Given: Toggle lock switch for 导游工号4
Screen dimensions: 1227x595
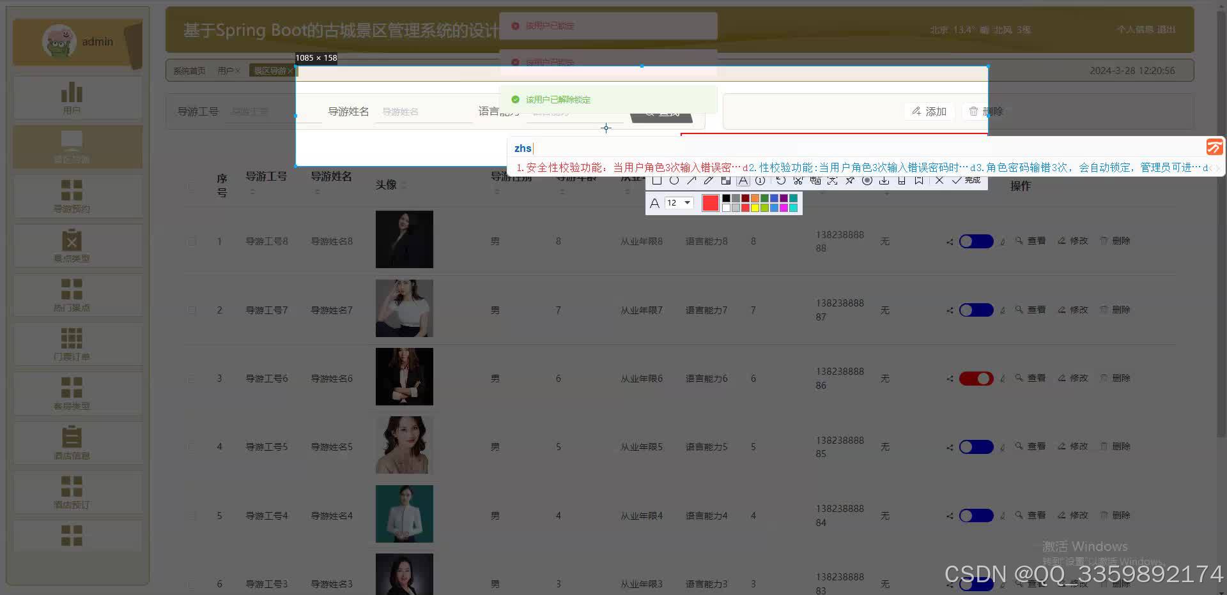Looking at the screenshot, I should coord(976,515).
